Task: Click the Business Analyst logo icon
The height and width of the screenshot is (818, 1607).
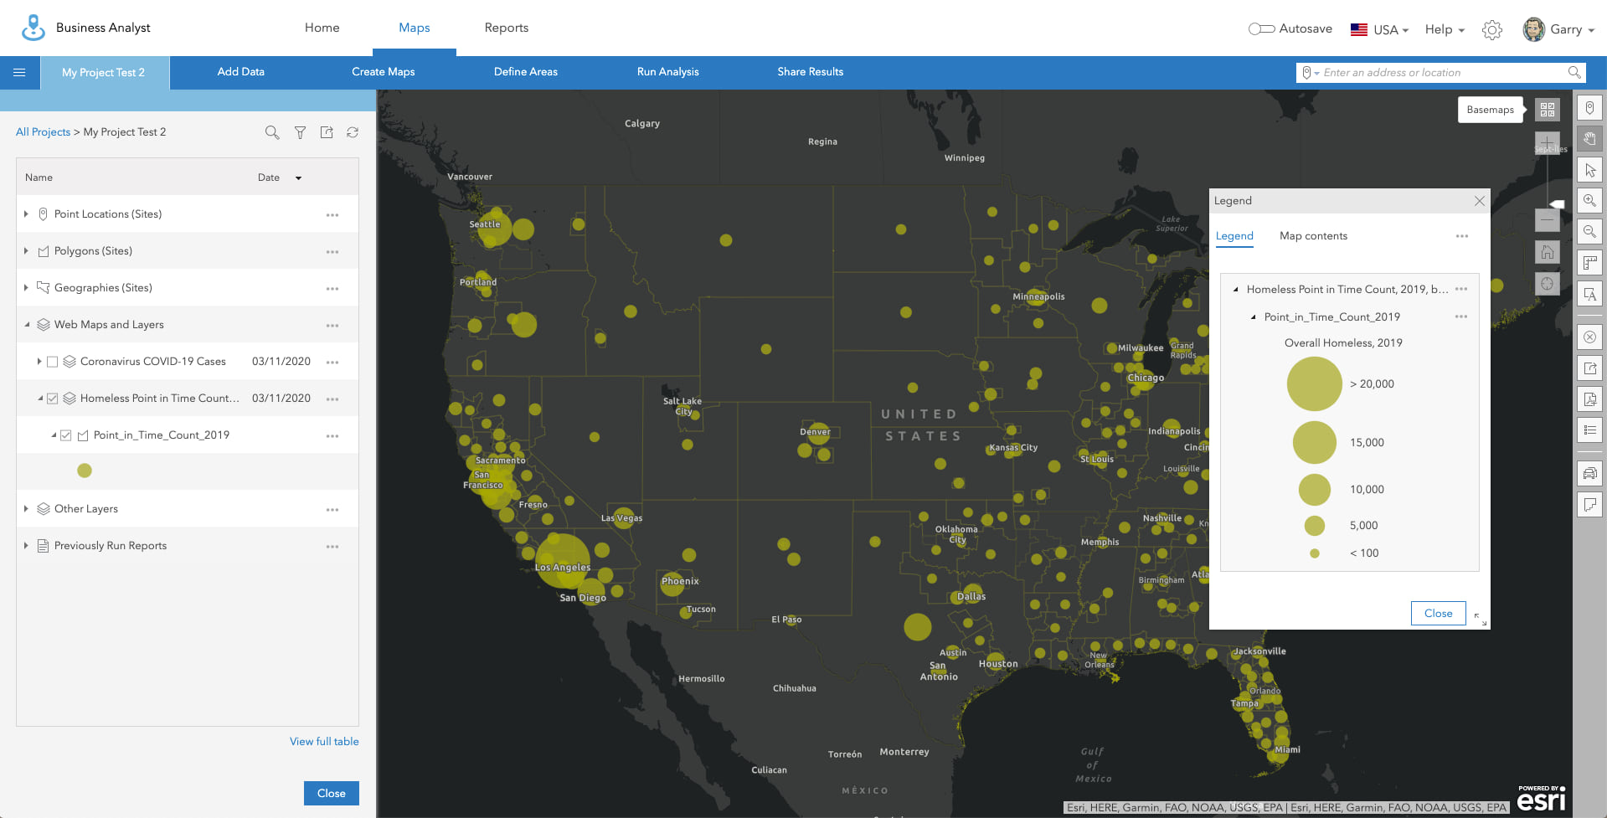Action: [33, 28]
